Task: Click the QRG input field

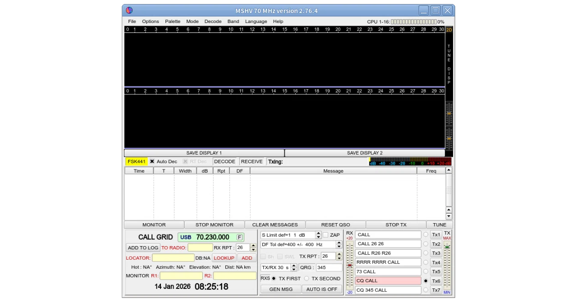Action: click(x=329, y=267)
